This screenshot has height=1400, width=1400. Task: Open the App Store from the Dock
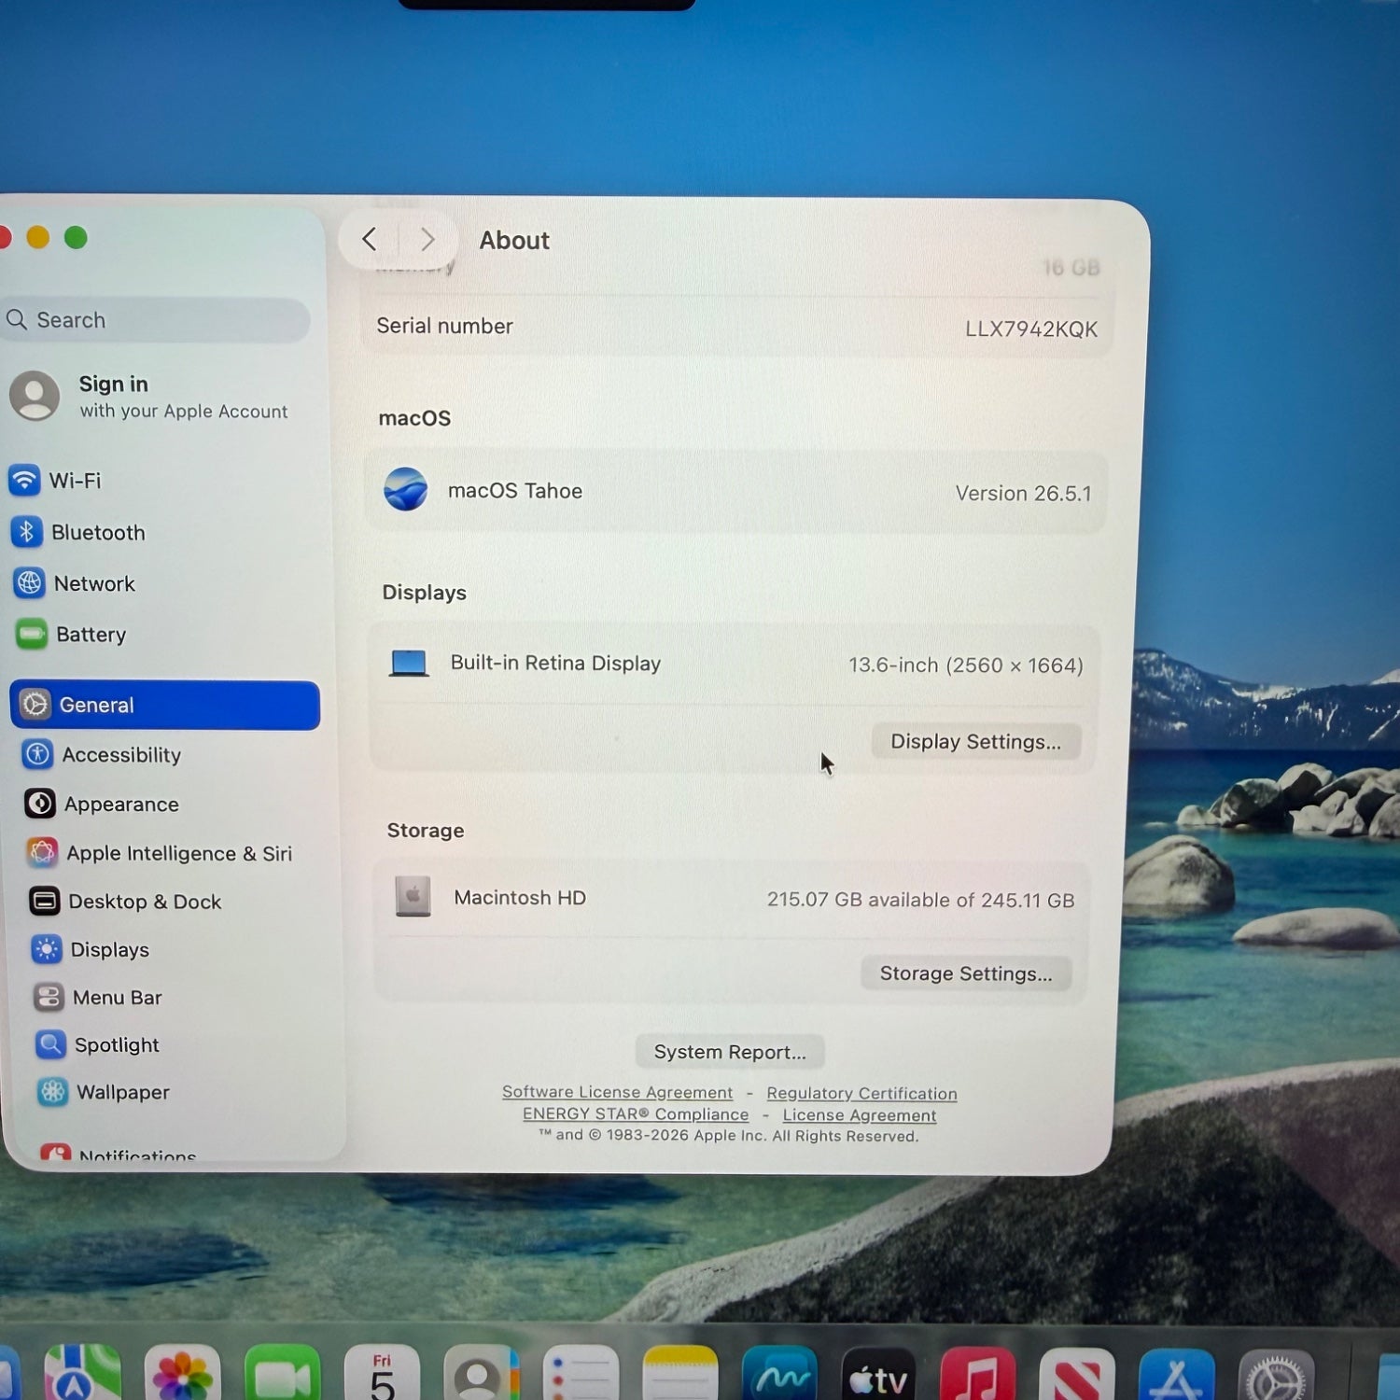(1177, 1375)
